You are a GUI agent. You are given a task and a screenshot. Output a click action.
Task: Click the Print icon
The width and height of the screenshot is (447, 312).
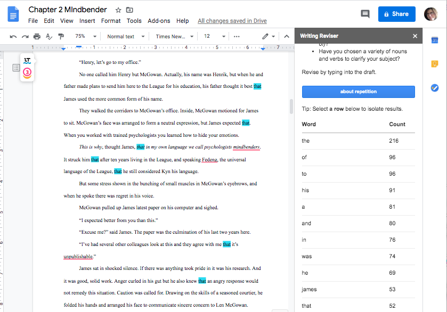37,36
